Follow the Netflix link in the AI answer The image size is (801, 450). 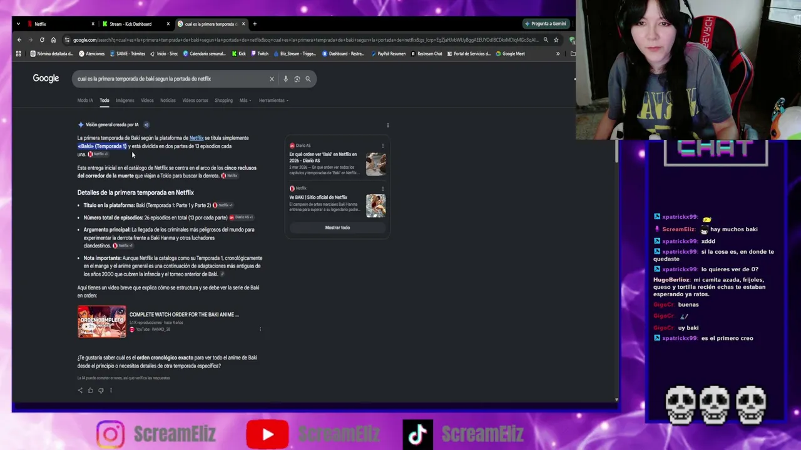tap(196, 138)
